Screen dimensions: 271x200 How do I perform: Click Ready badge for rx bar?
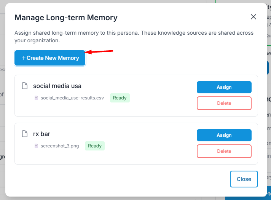(95, 146)
